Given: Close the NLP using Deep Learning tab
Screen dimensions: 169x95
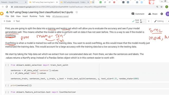Looking at the screenshot, I should 57,2.
